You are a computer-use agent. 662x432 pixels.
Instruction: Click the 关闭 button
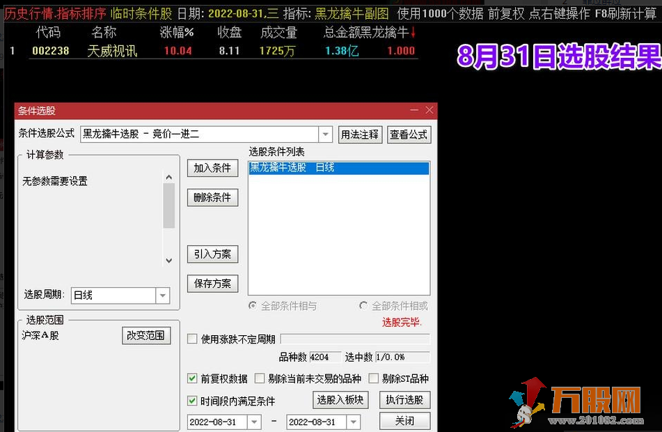(x=404, y=421)
